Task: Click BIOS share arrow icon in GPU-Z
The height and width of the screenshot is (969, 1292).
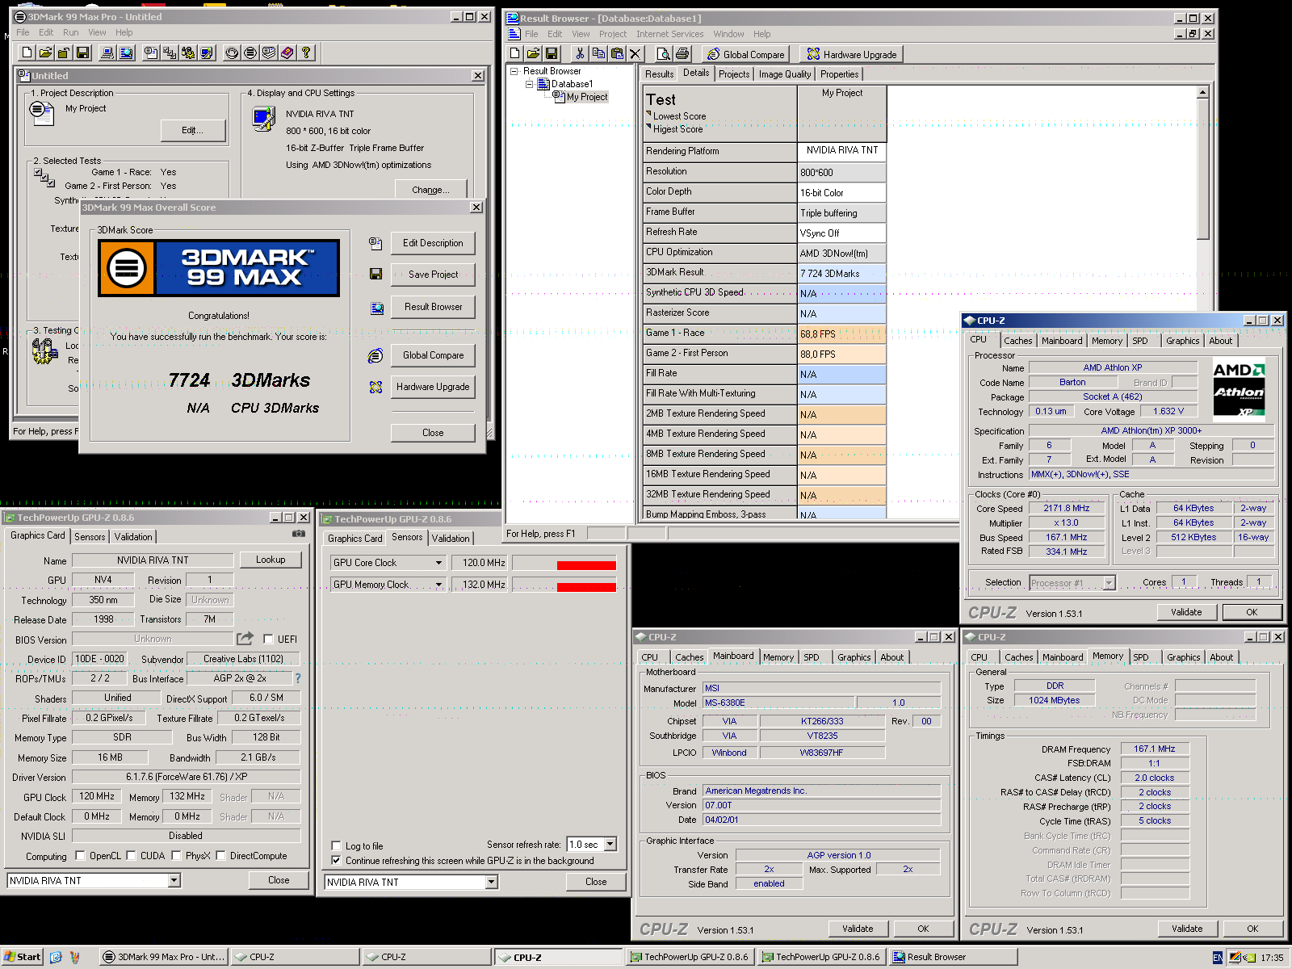Action: point(245,638)
